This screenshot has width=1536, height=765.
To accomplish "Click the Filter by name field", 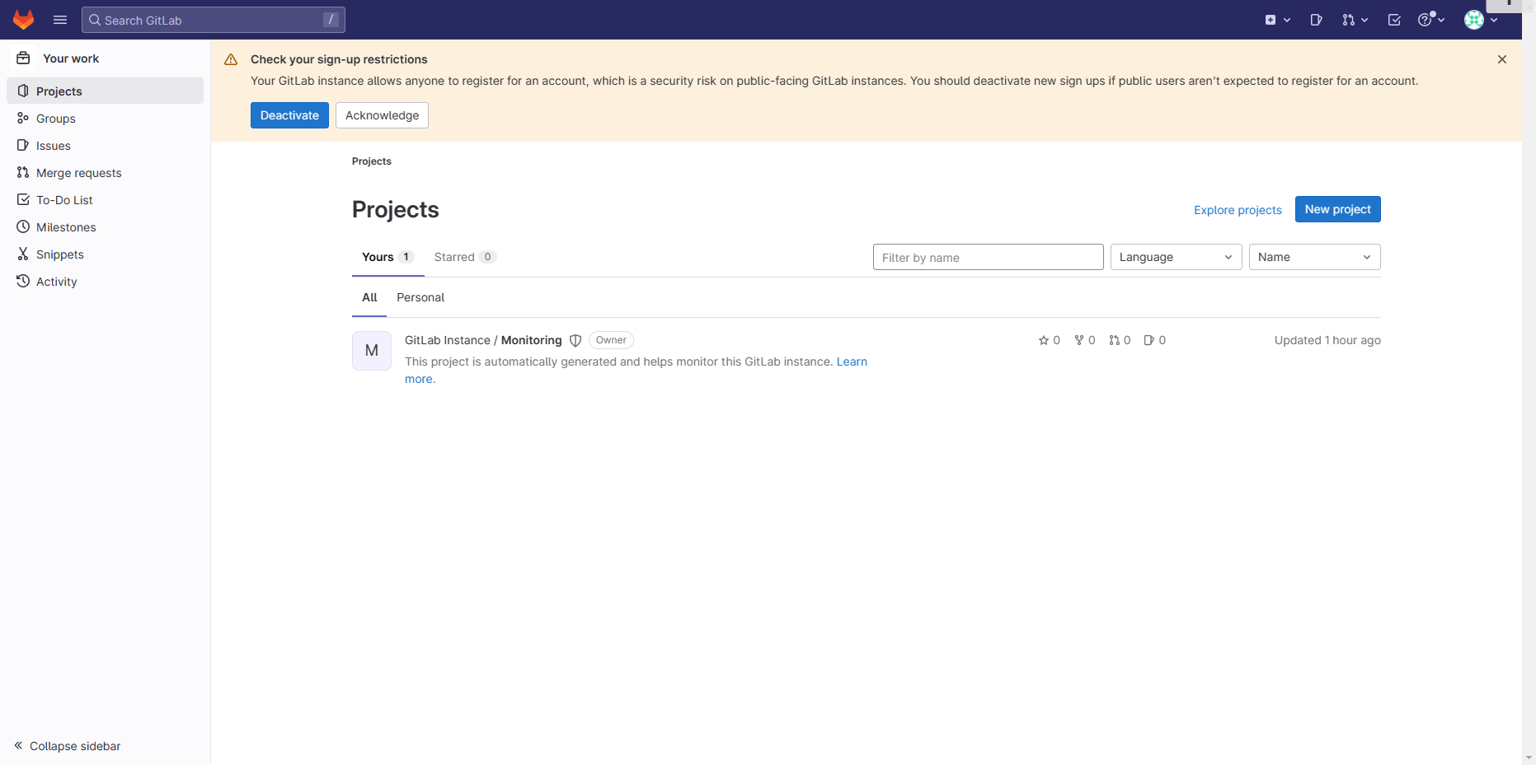I will [x=987, y=257].
